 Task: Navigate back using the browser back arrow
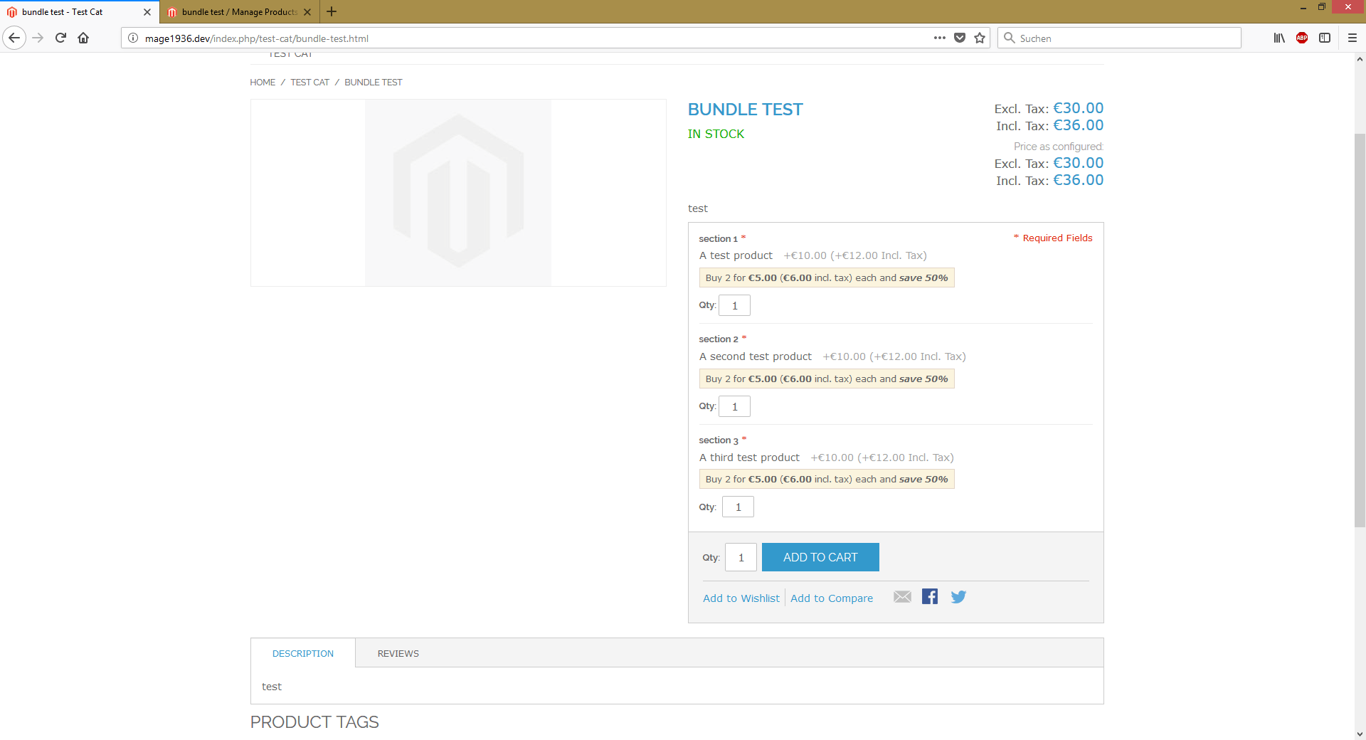[14, 38]
